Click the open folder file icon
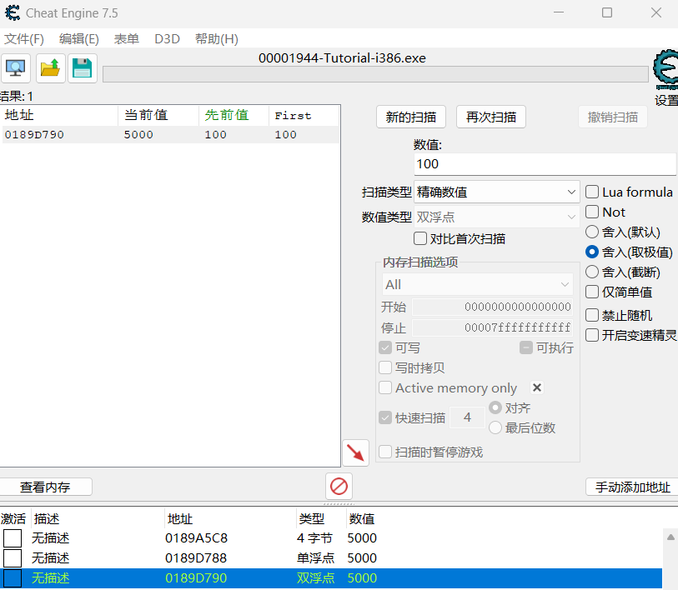This screenshot has height=590, width=678. click(x=50, y=68)
